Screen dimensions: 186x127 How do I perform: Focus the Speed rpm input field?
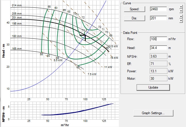[158, 9]
